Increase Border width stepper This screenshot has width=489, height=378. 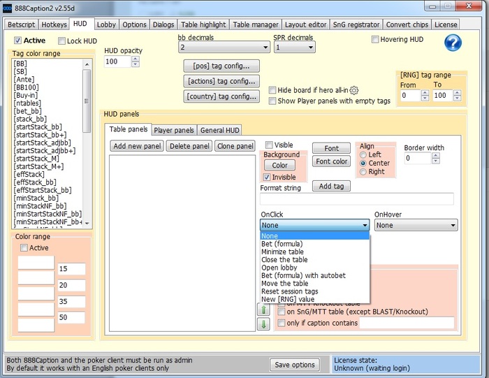click(436, 155)
